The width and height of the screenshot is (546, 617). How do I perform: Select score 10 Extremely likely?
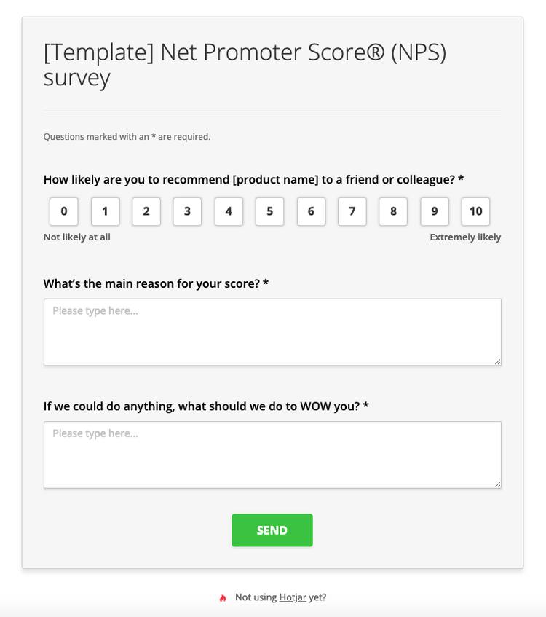point(475,211)
